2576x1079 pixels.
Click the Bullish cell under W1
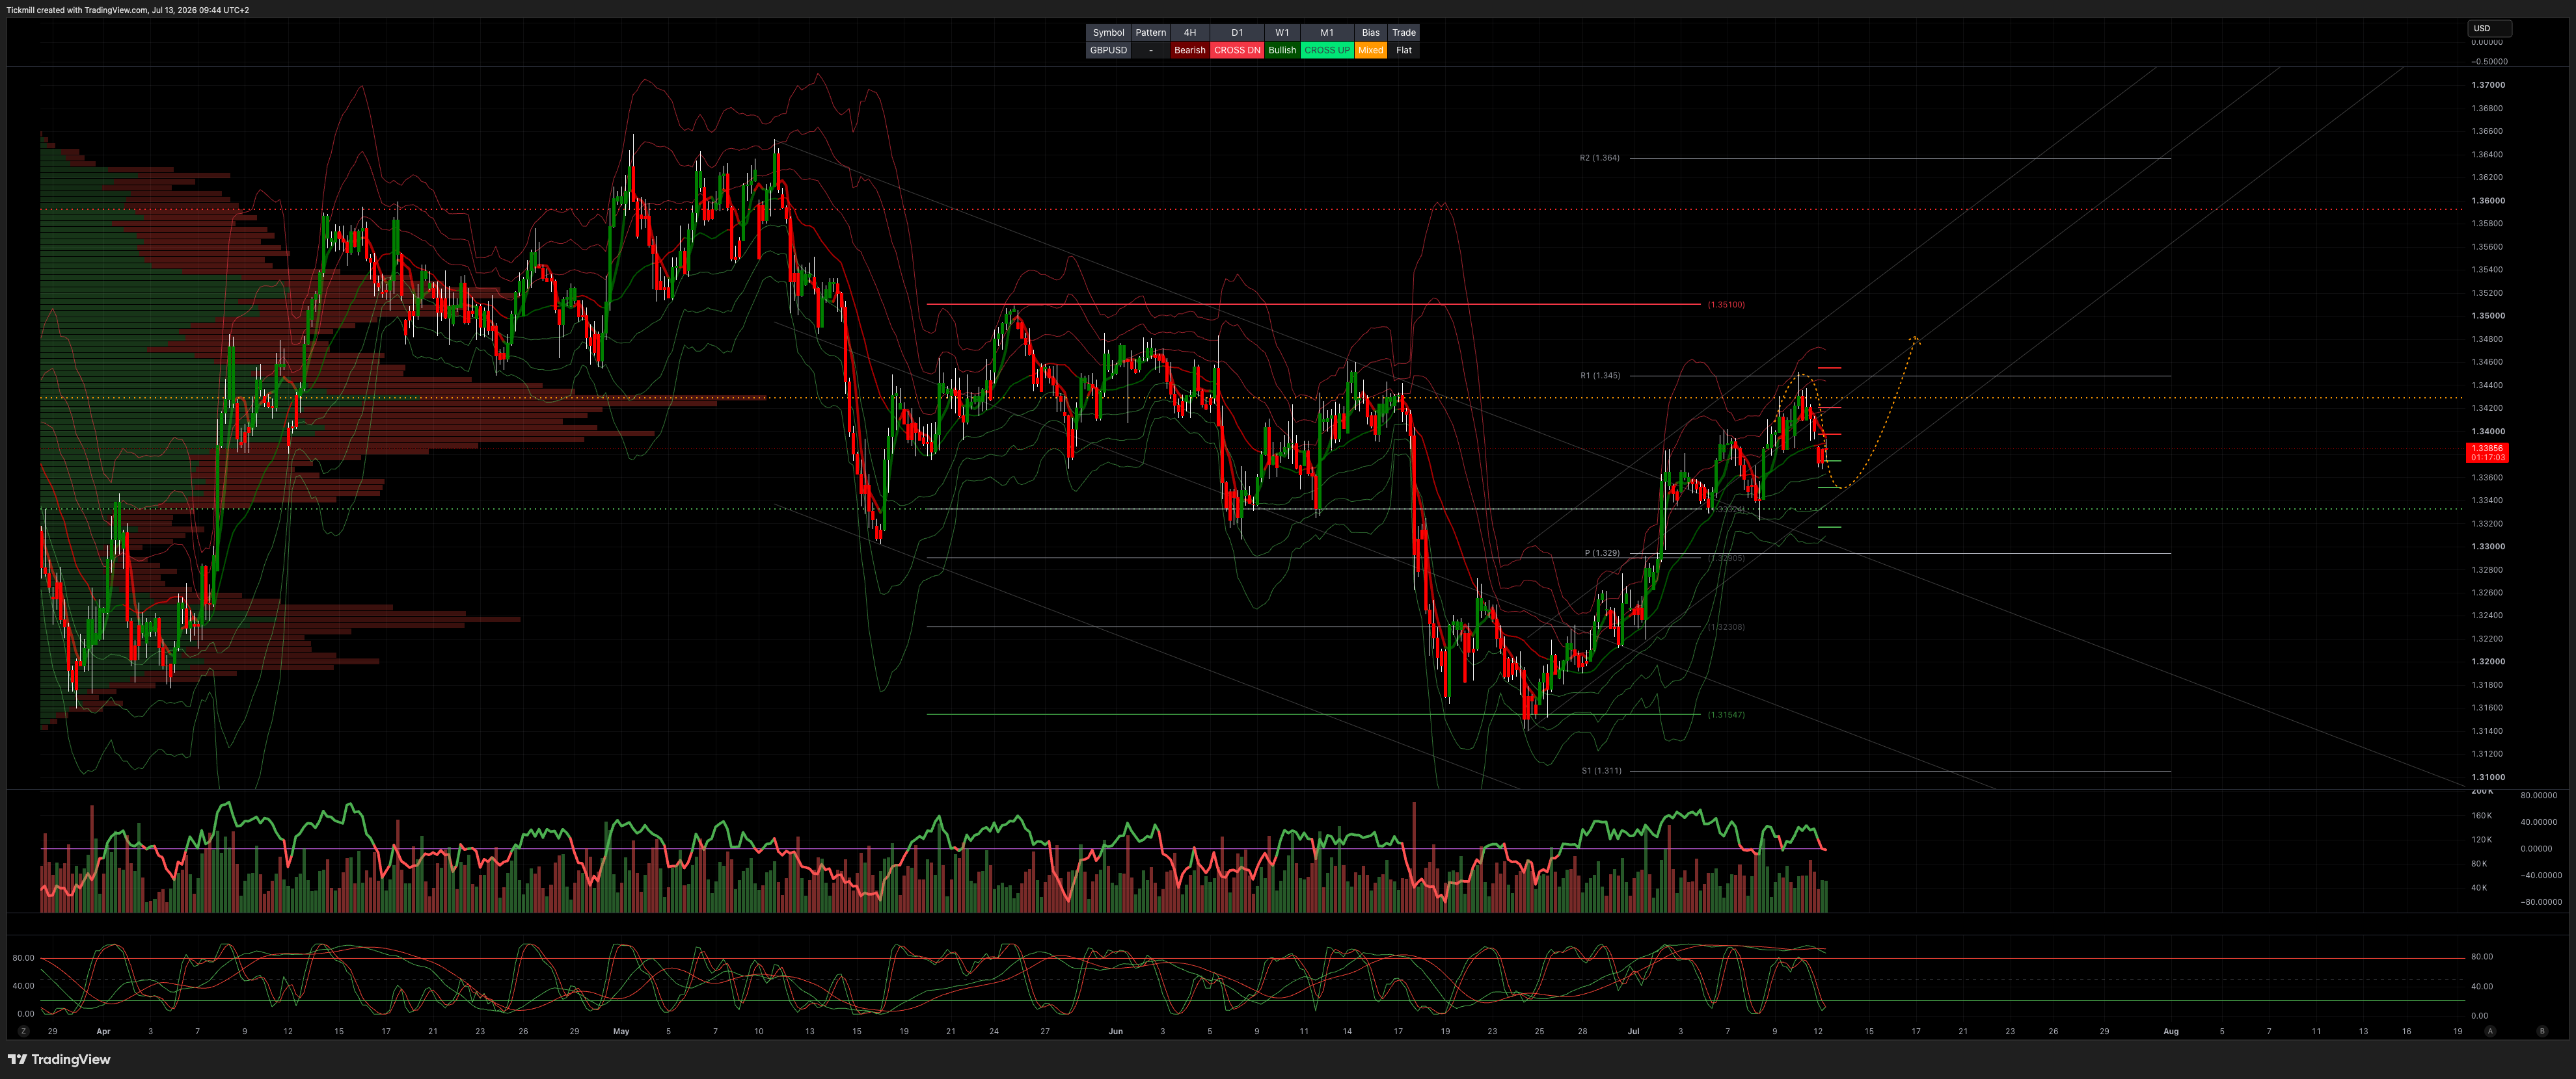point(1282,50)
